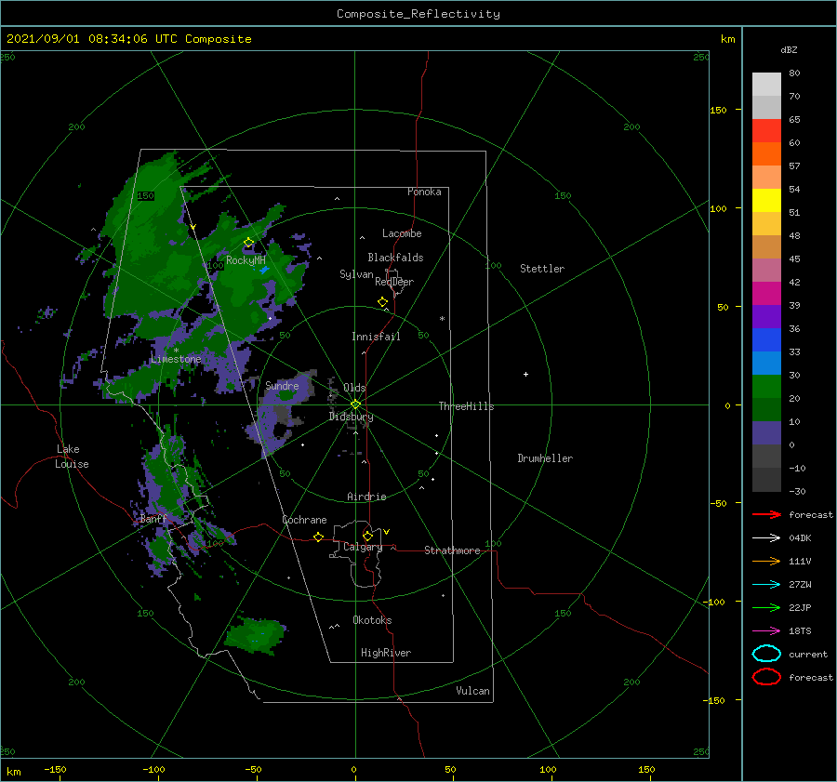The image size is (837, 782).
Task: Click the HighRiver label
Action: 386,653
